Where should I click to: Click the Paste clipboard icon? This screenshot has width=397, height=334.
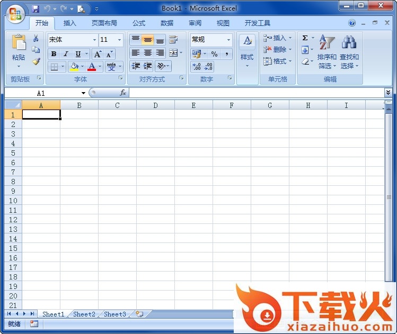pos(19,42)
